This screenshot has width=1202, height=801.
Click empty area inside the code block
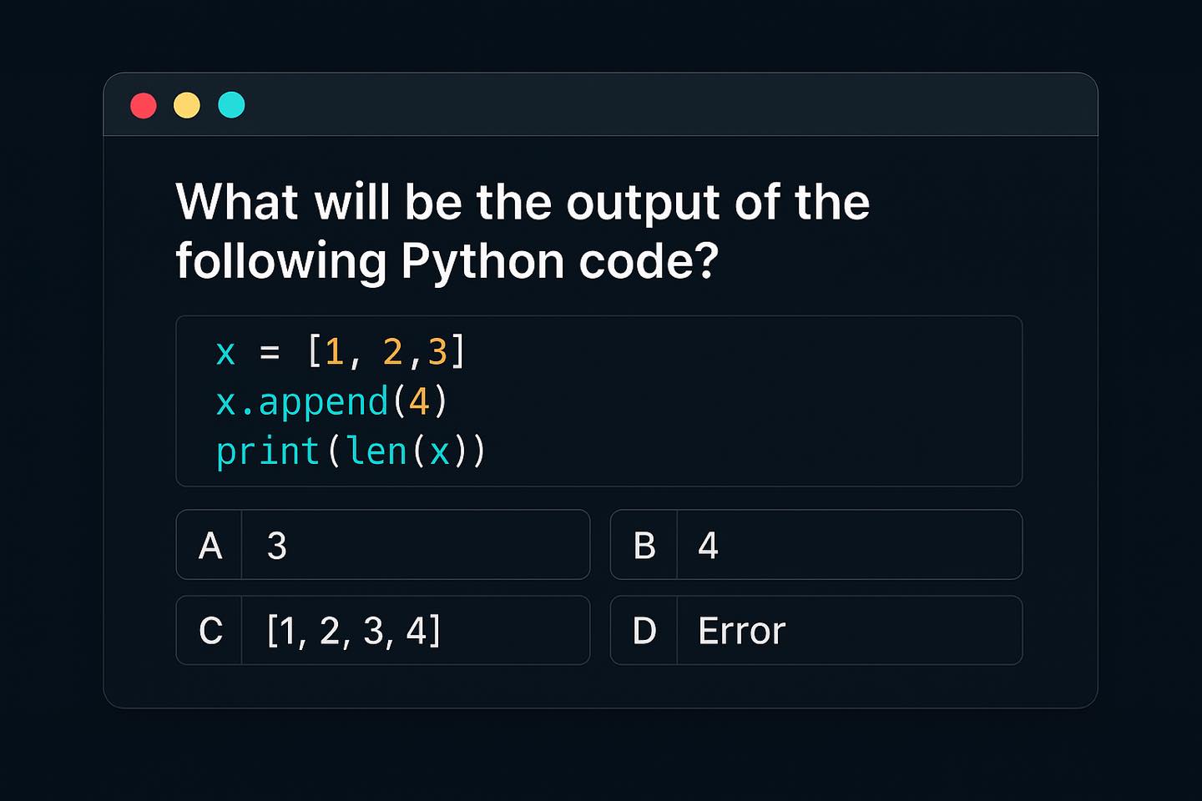[x=751, y=400]
